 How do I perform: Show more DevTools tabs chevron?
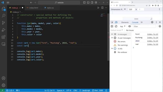(x=142, y=22)
